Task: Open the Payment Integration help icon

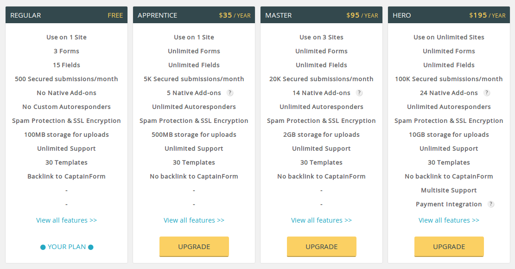Action: pyautogui.click(x=491, y=204)
